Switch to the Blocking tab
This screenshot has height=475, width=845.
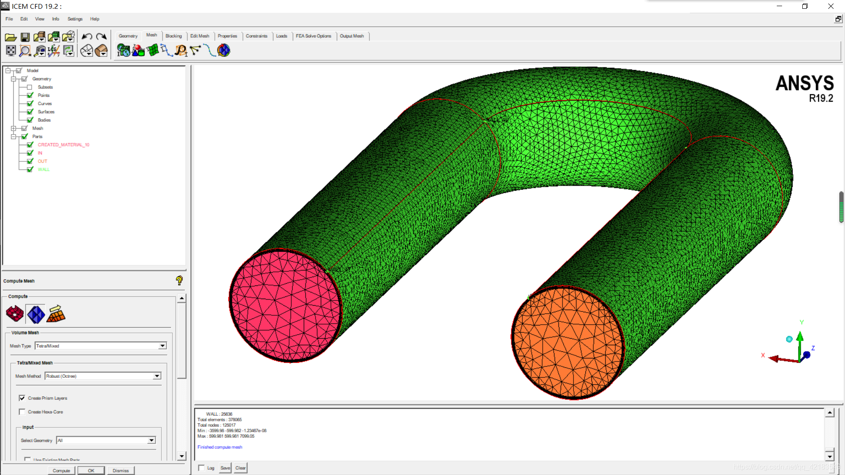click(x=173, y=36)
